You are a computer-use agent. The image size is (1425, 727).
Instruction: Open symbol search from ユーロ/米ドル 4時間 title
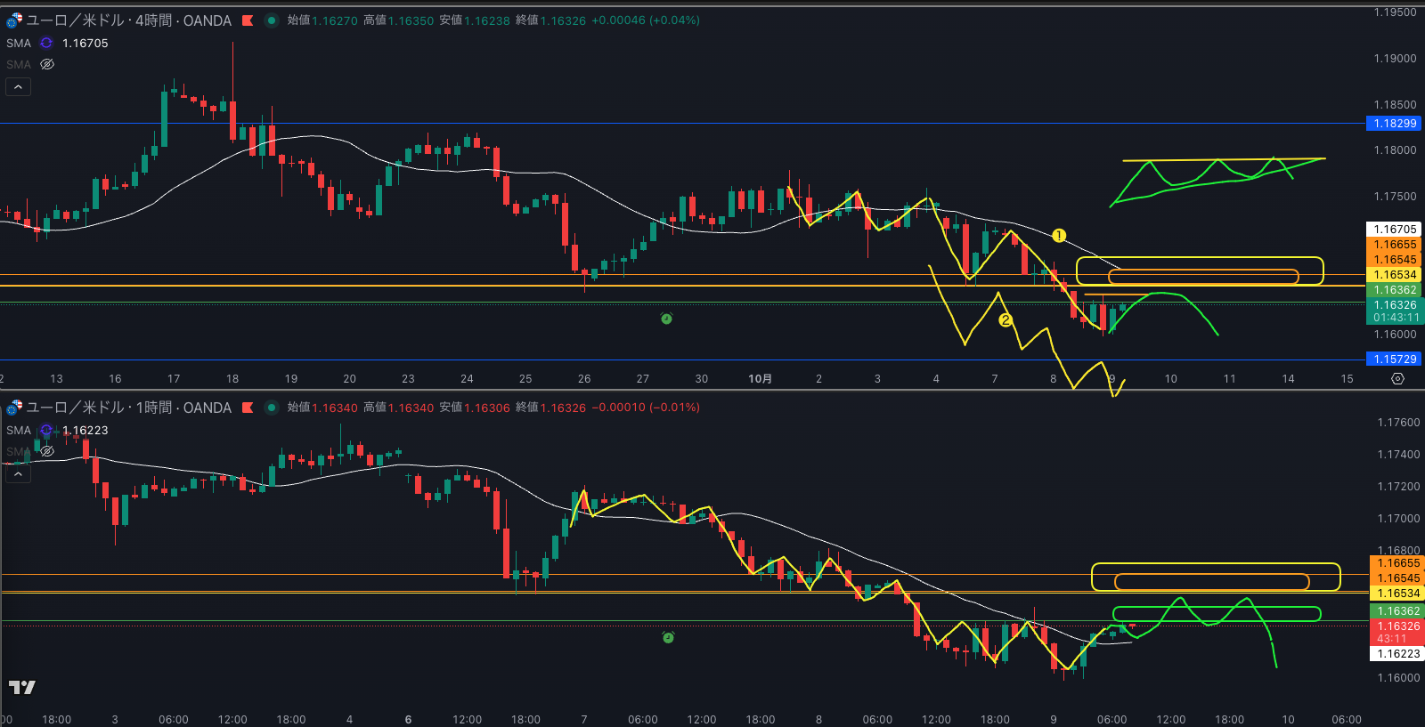(x=128, y=20)
